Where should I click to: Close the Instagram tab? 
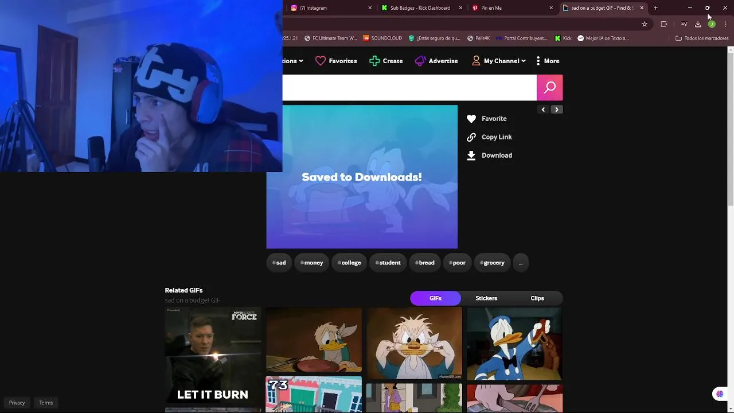[x=370, y=8]
